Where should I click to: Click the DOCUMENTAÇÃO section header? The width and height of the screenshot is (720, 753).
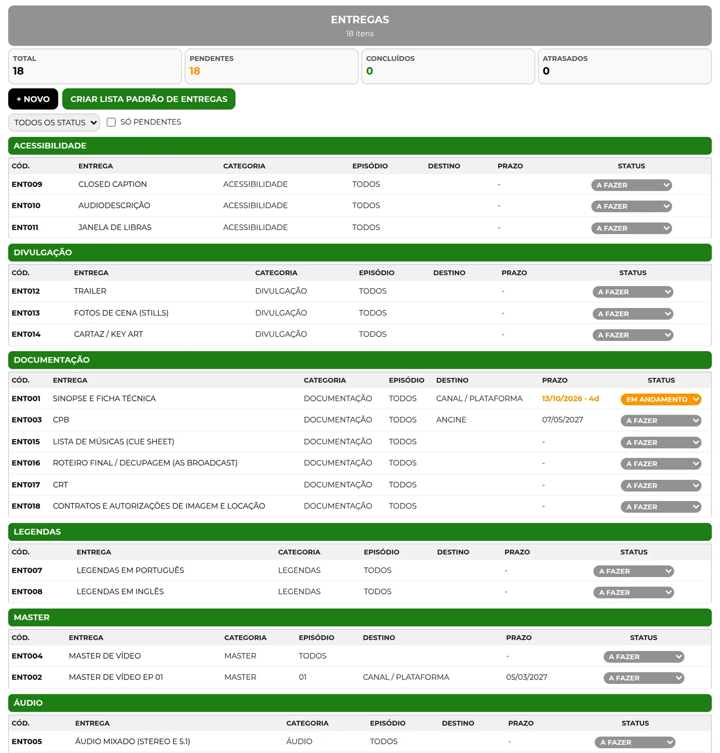pyautogui.click(x=360, y=360)
